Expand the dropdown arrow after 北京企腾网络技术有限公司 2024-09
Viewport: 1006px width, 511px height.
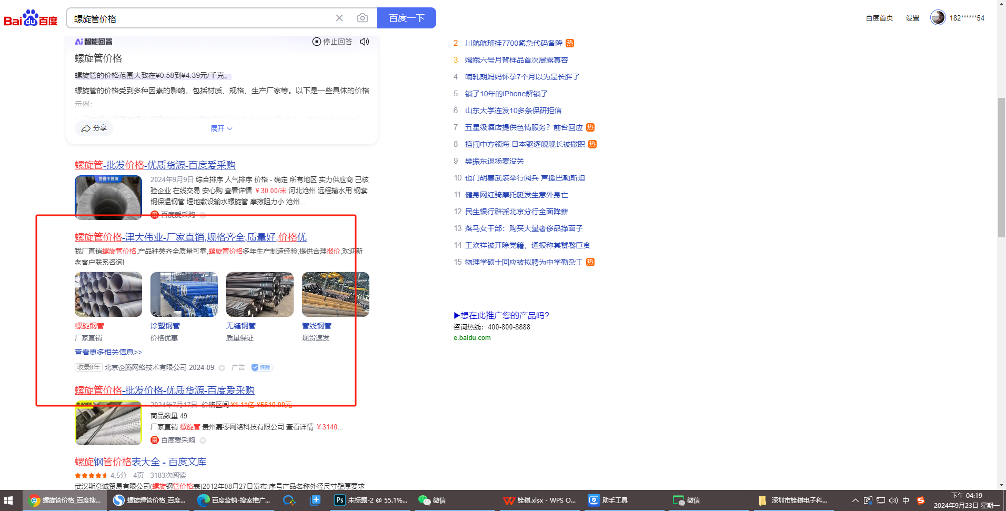tap(222, 368)
